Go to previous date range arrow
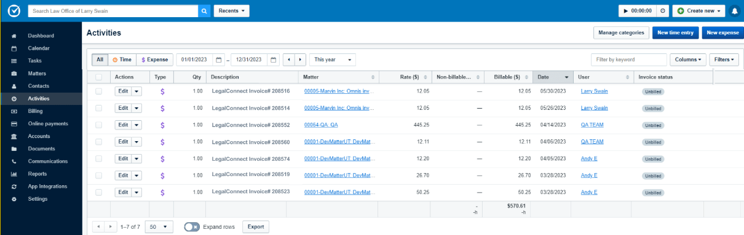744x235 pixels. pyautogui.click(x=290, y=60)
